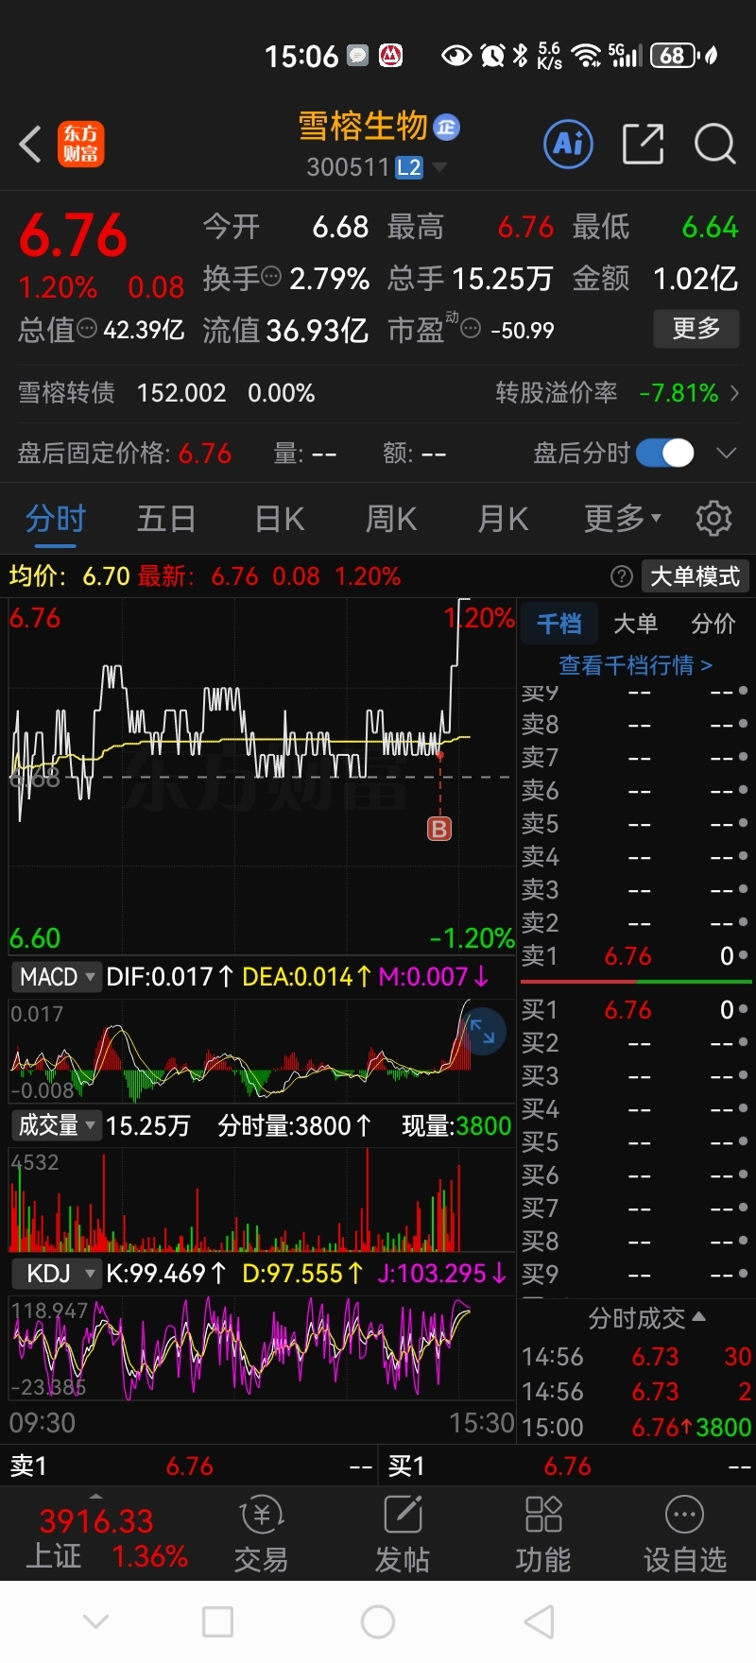The width and height of the screenshot is (756, 1663).
Task: Tap the 设自选 watchlist icon
Action: point(685,1536)
